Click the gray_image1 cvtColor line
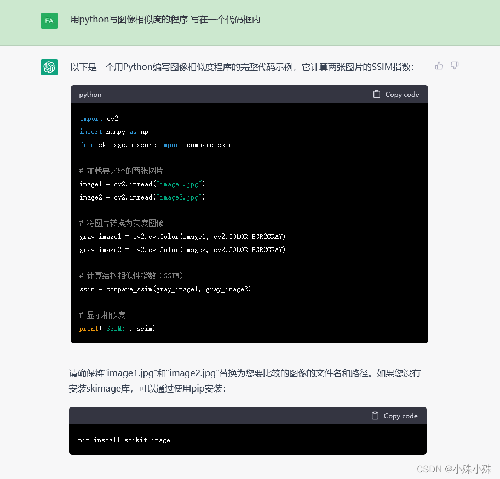 (182, 237)
